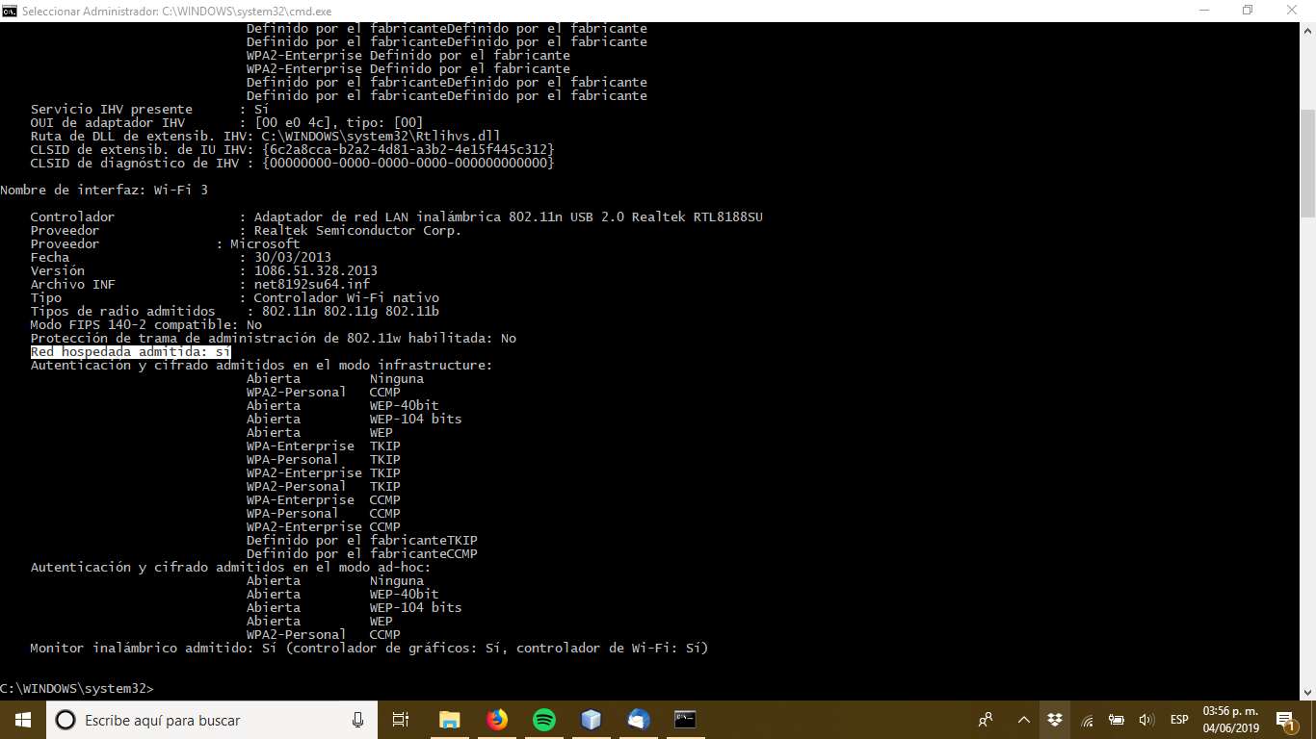The image size is (1316, 739).
Task: Click the cmd window title bar text
Action: pyautogui.click(x=176, y=12)
